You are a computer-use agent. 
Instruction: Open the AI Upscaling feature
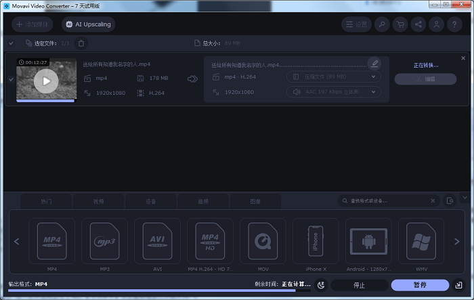coord(88,24)
